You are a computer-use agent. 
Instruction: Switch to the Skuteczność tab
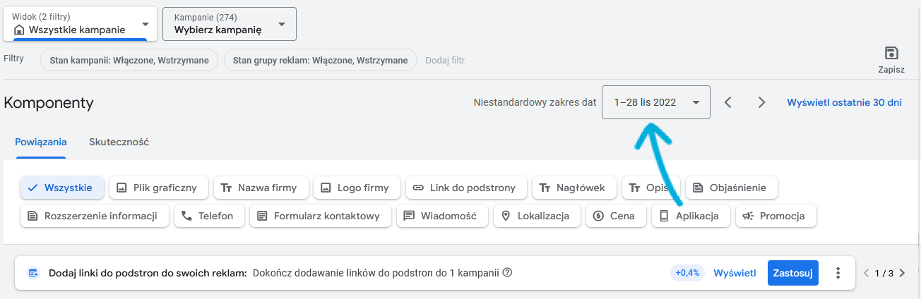point(119,142)
